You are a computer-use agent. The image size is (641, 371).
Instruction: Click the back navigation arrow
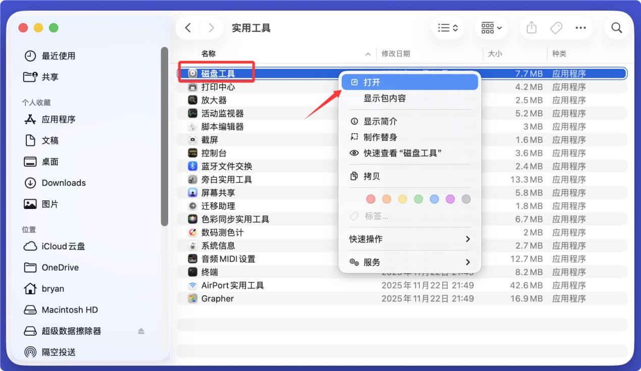click(187, 28)
